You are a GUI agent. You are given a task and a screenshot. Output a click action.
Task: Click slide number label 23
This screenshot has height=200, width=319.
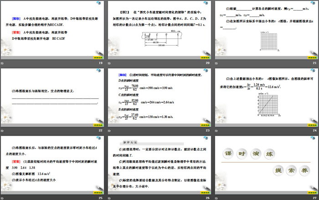207,131
